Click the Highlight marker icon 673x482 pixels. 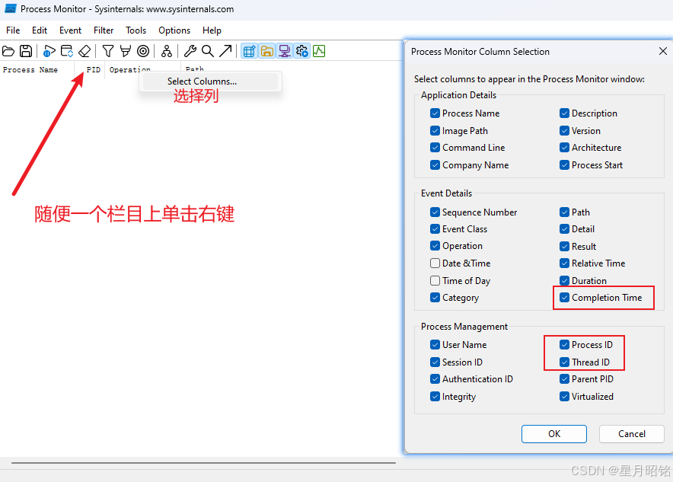tap(126, 51)
